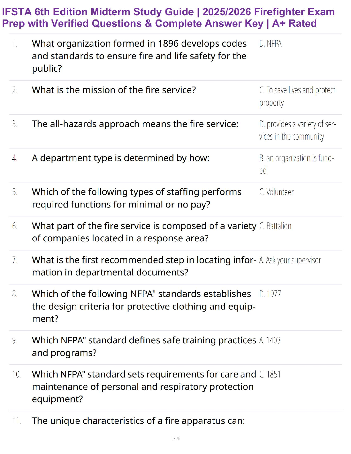Select the all-hazards approach question
Screen dimensions: 351x454
[135, 124]
